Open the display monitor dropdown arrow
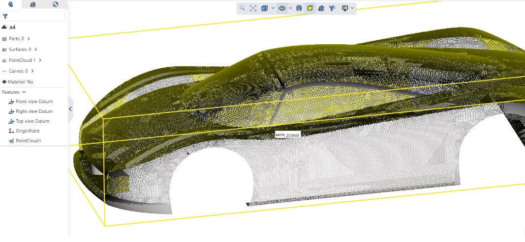The height and width of the screenshot is (242, 525). [x=353, y=8]
